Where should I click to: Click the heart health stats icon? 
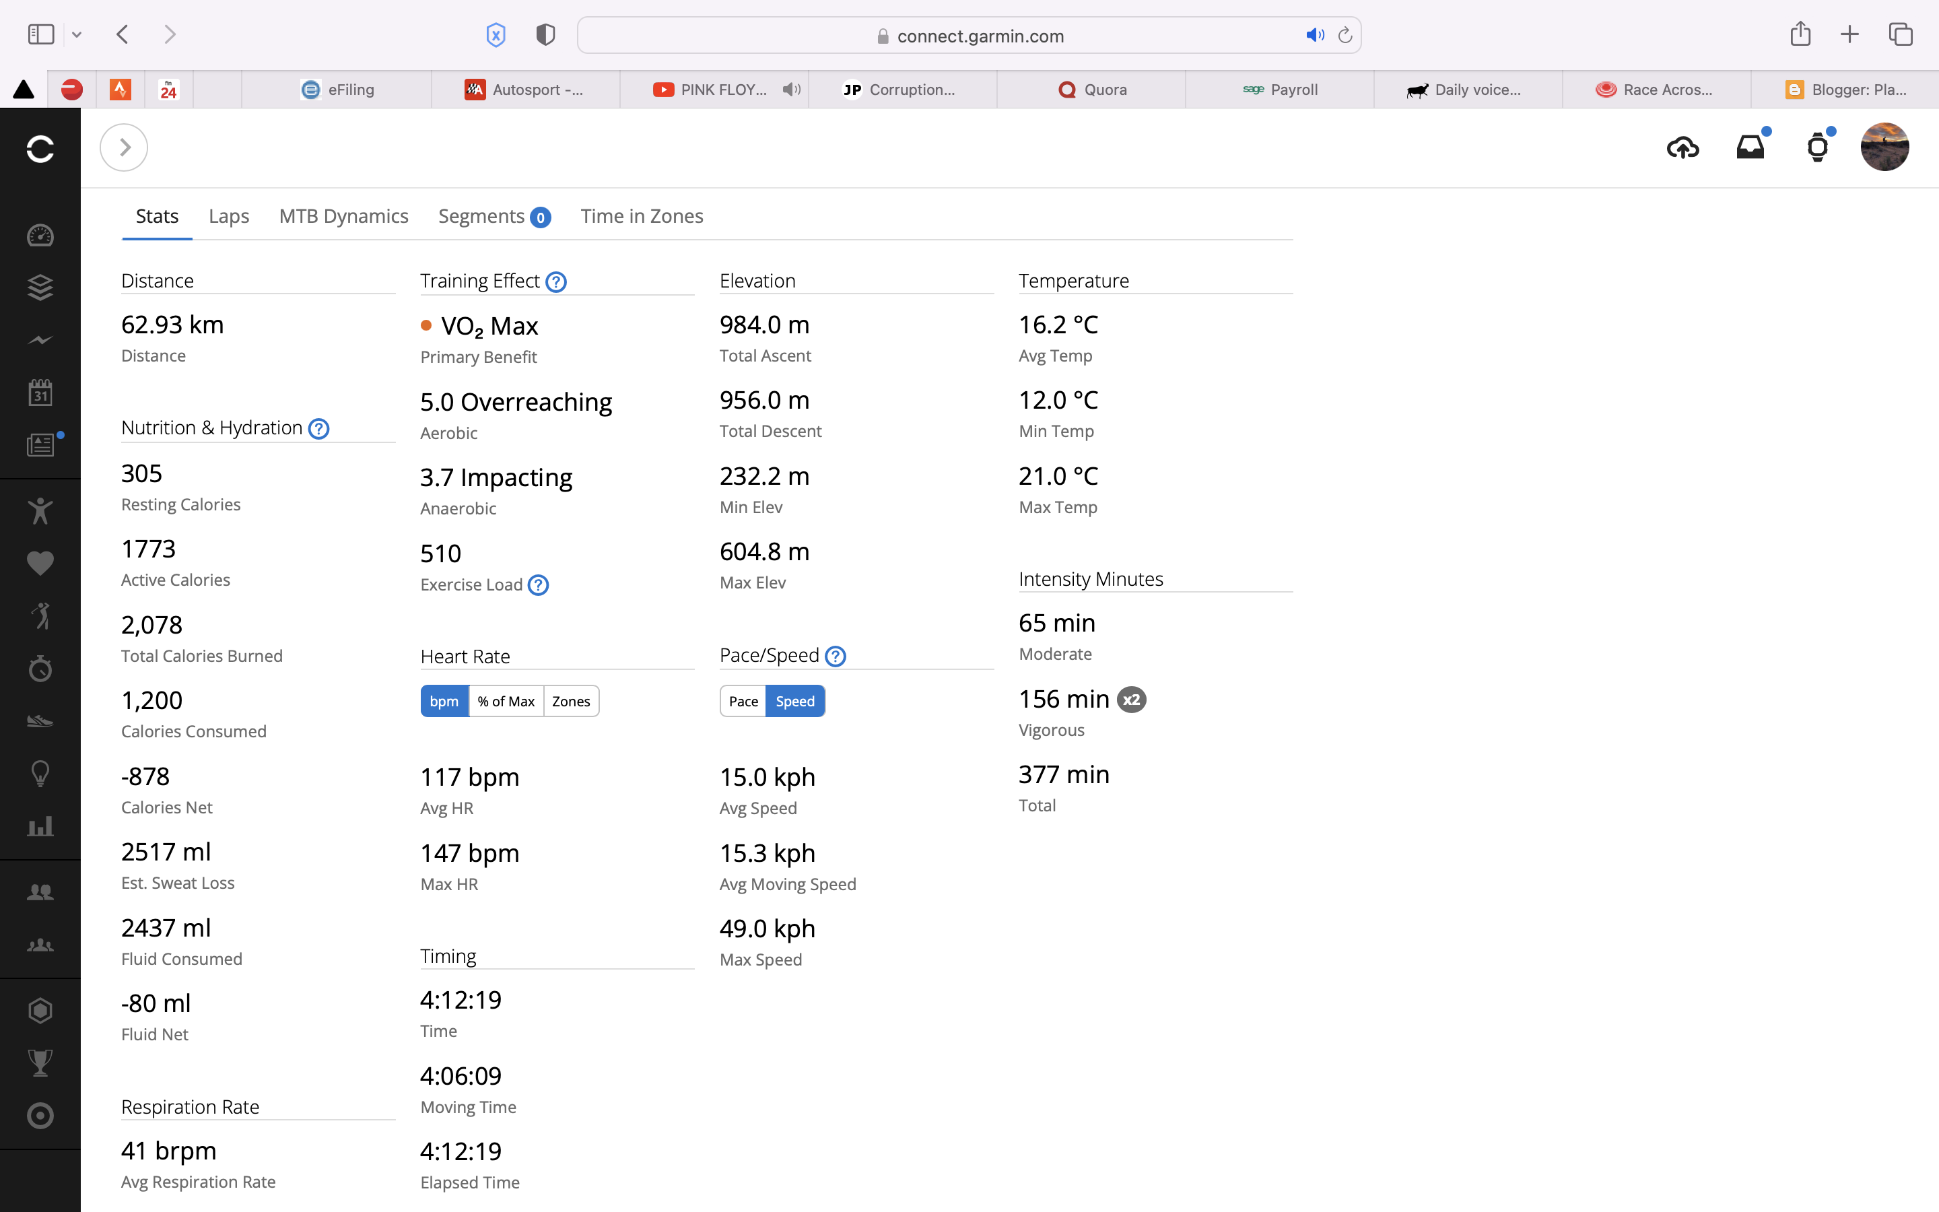(x=40, y=563)
